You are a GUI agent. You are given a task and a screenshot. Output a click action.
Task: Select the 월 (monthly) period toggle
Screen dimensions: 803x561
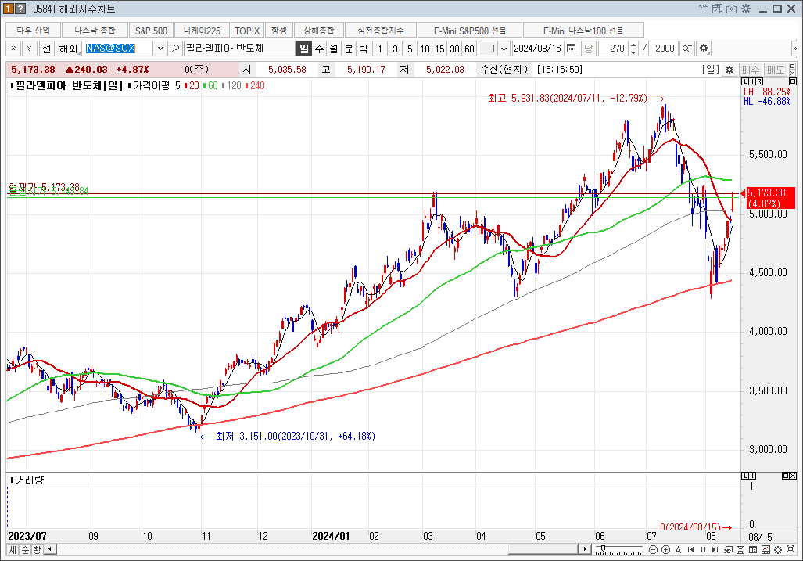[x=334, y=49]
